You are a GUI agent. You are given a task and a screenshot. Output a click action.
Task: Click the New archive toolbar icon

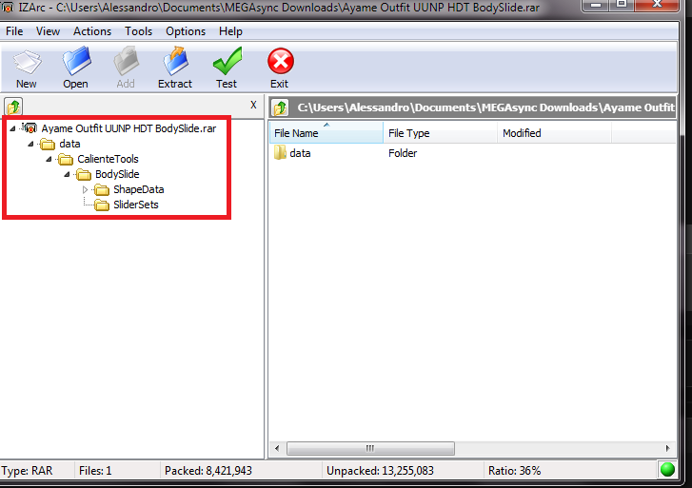pyautogui.click(x=27, y=62)
